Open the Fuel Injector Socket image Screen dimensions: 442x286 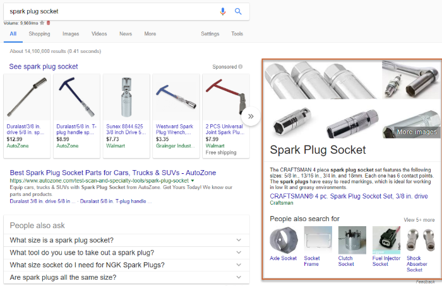click(386, 240)
